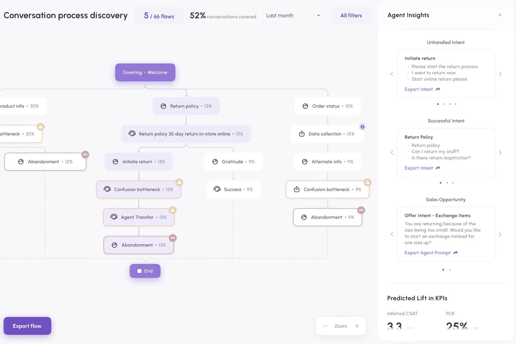
Task: Show next Unhandled Intent card
Action: (500, 74)
